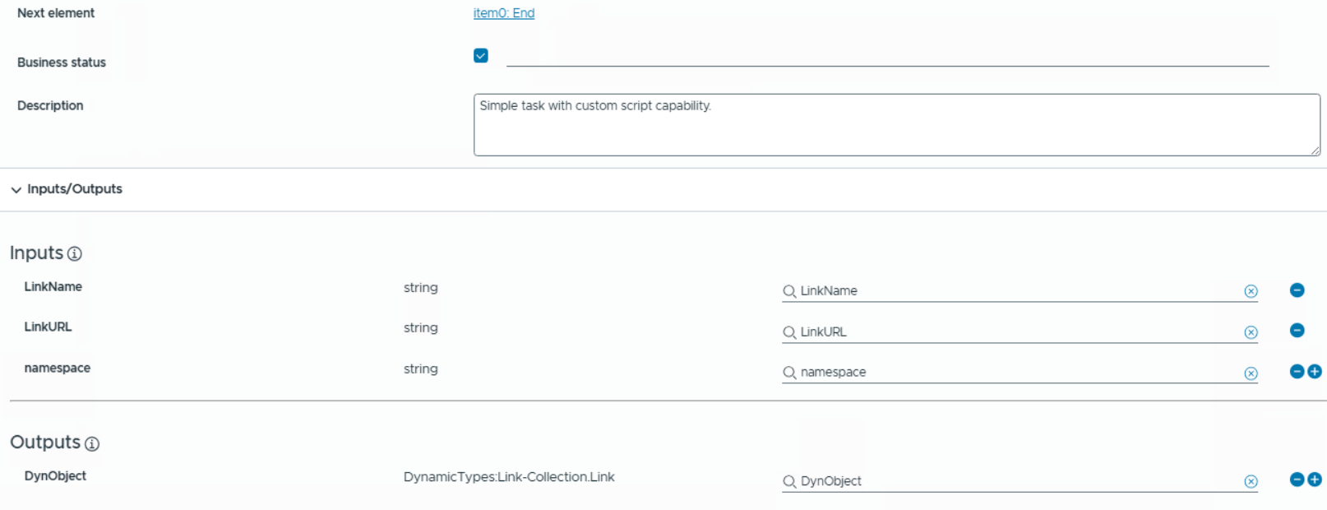Image resolution: width=1327 pixels, height=510 pixels.
Task: Clear the LinkURL variable binding
Action: coord(1251,332)
